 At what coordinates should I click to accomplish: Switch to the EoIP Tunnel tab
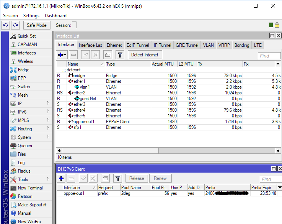[138, 45]
